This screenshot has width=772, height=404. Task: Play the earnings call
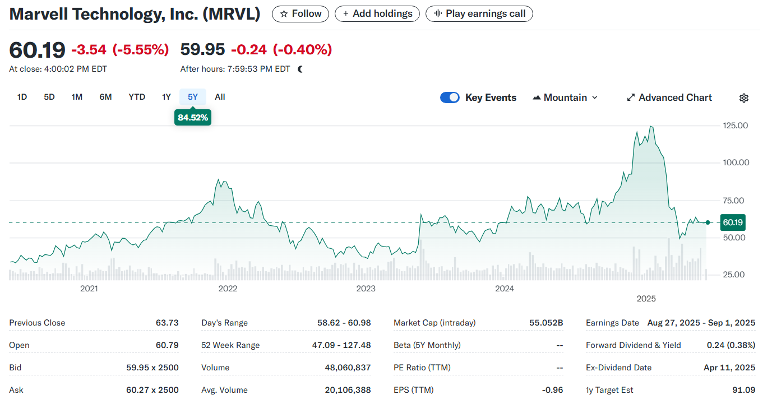click(479, 13)
